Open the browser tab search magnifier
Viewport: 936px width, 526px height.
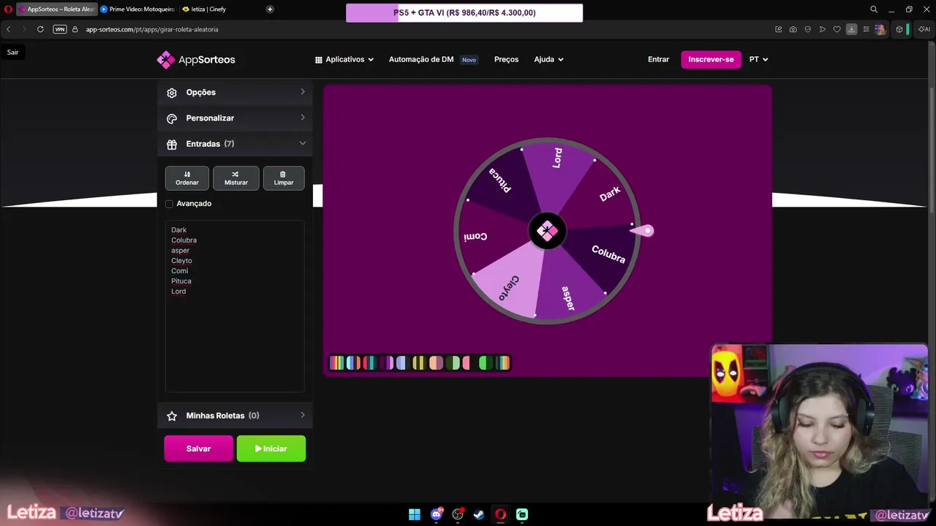tap(874, 9)
